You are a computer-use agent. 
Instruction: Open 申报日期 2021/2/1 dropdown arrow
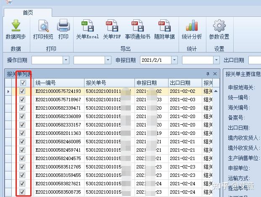pos(174,60)
